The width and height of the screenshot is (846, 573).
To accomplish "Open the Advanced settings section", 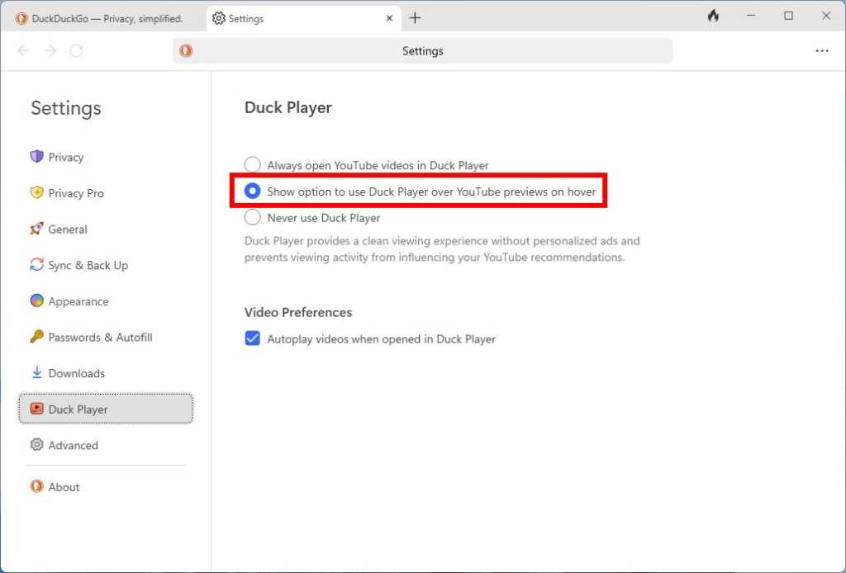I will 73,445.
